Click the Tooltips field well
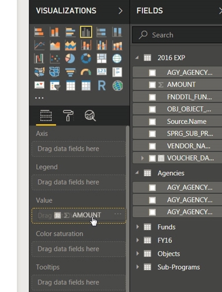 coord(78,283)
